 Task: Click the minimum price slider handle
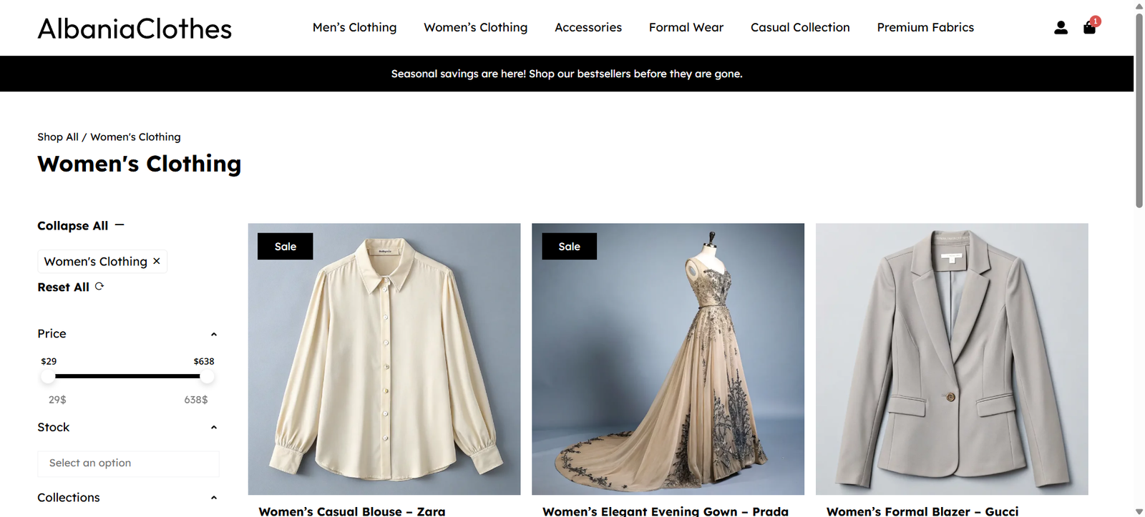(48, 376)
